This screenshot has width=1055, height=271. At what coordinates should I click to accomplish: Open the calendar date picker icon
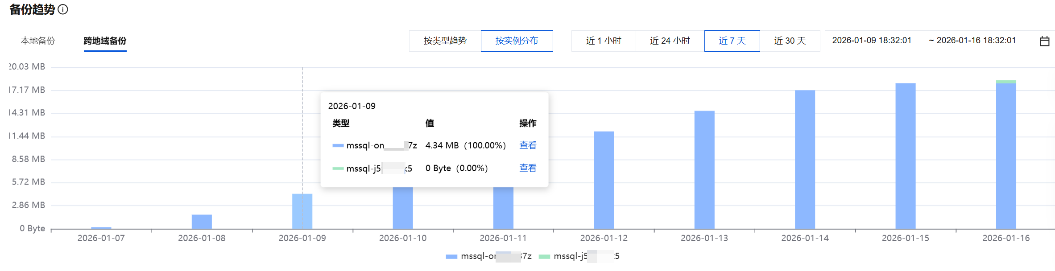(x=1044, y=41)
